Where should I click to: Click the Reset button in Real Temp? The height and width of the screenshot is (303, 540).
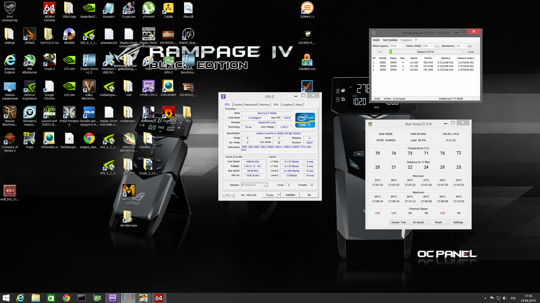point(438,222)
